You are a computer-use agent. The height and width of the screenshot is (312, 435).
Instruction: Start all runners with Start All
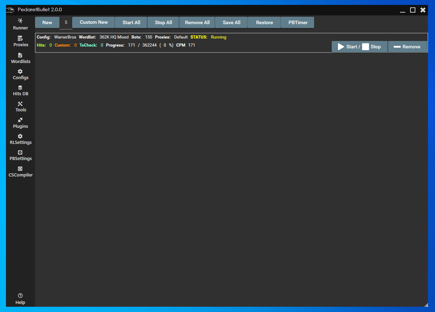click(x=131, y=22)
